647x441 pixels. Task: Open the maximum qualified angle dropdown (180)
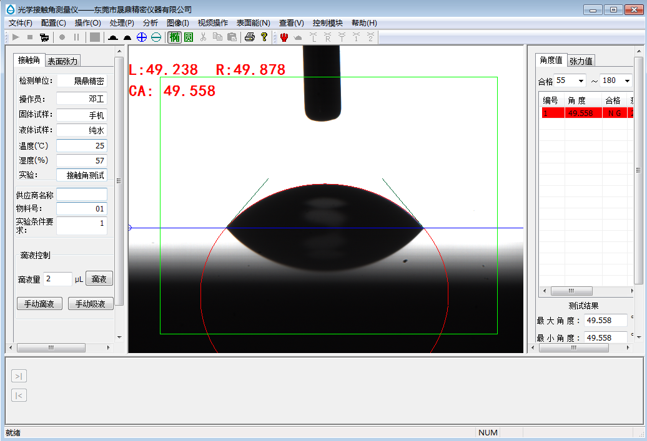point(626,80)
